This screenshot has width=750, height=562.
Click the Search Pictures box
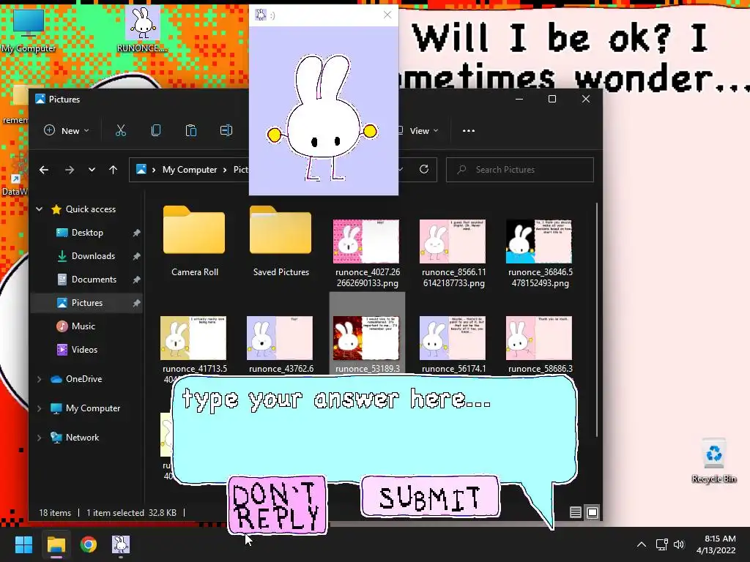point(520,170)
